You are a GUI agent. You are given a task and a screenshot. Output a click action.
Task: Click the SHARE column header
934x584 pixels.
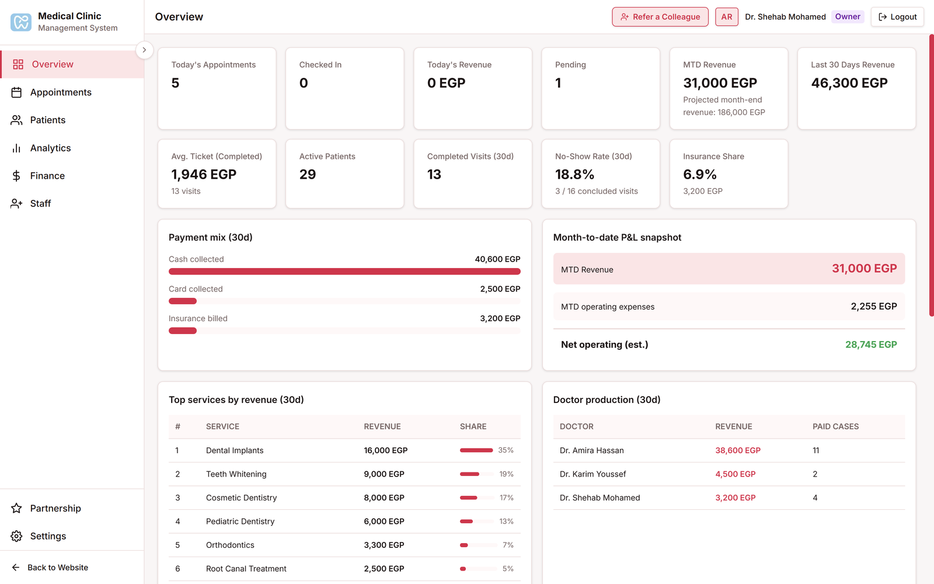click(x=473, y=426)
